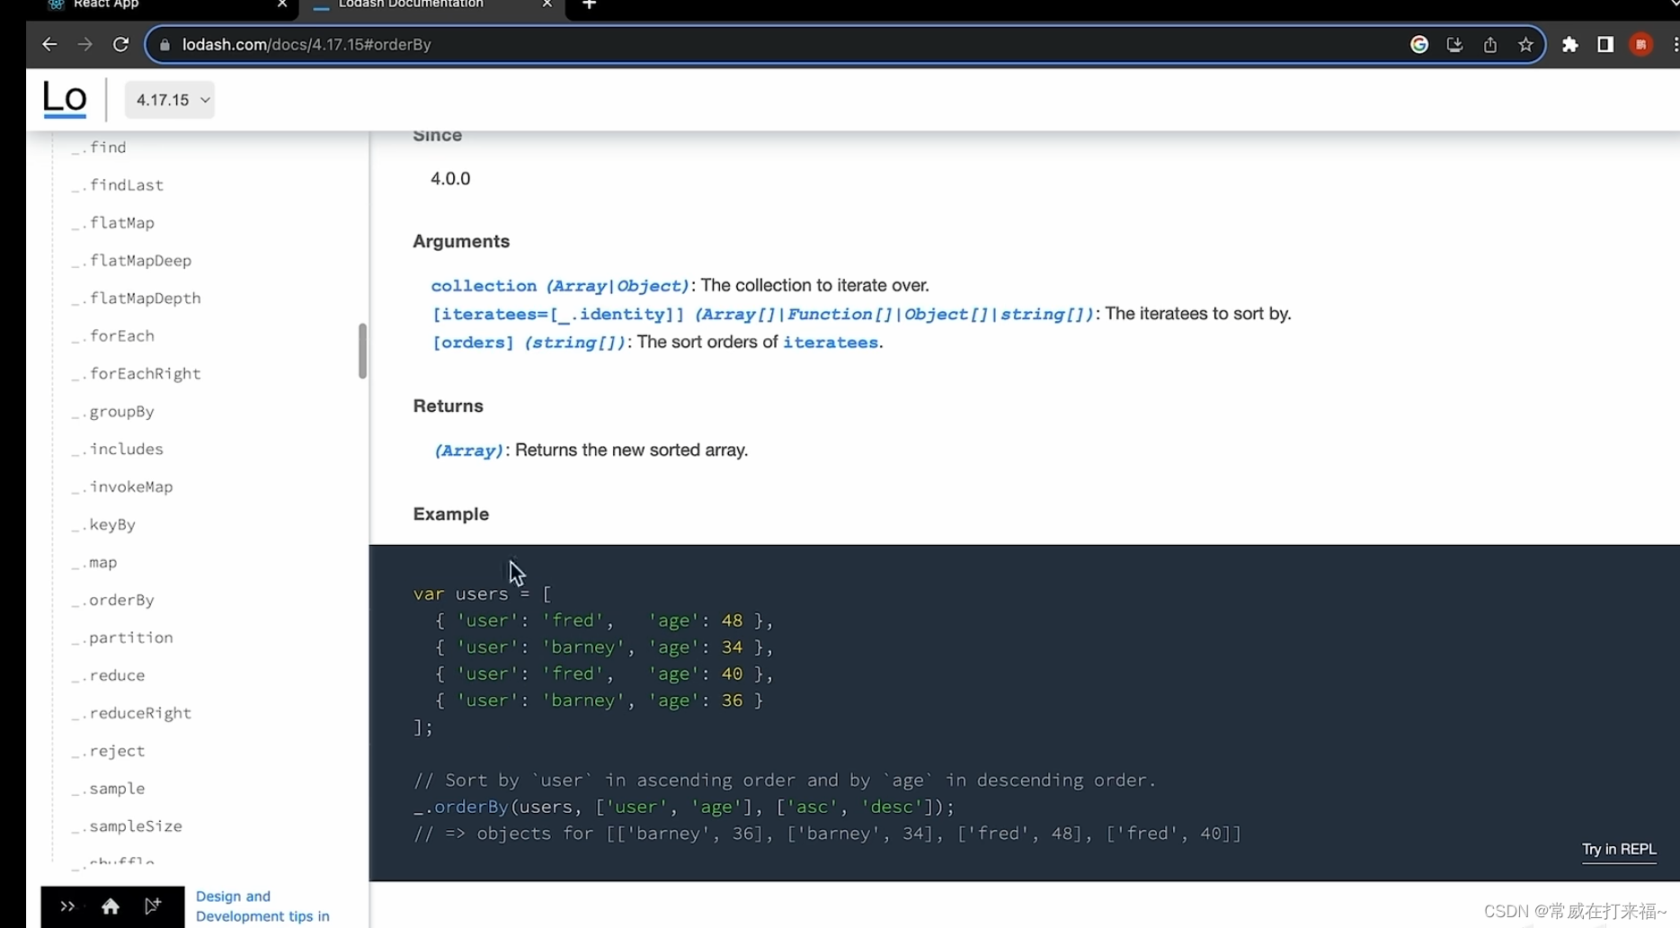
Task: Click the install/download icon in address bar
Action: pos(1454,44)
